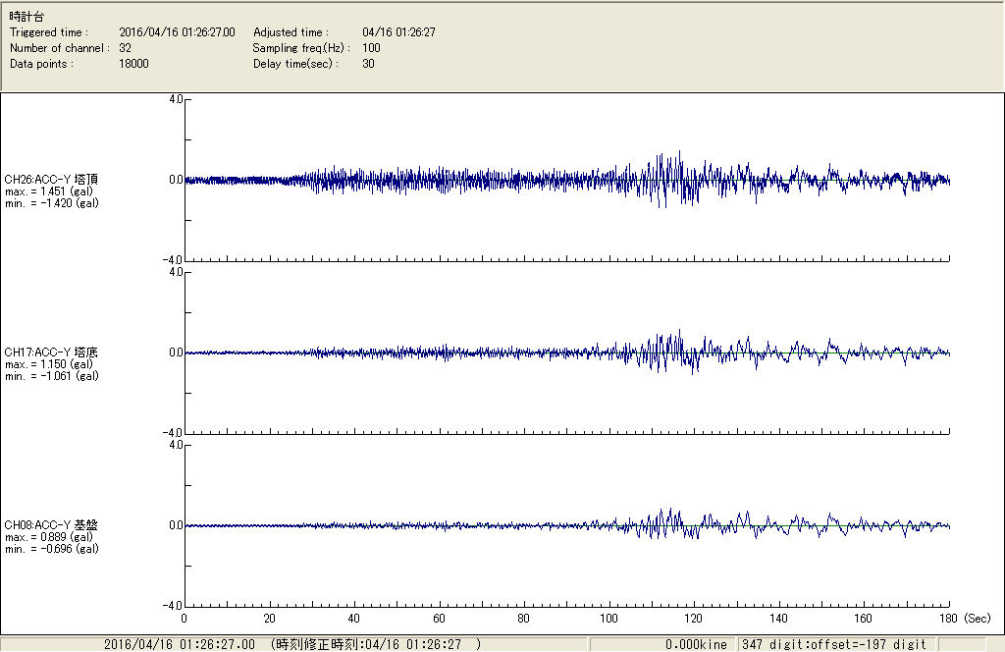Click the CH08:ACC-Y 基盤 channel label
The width and height of the screenshot is (1005, 652).
pyautogui.click(x=51, y=525)
